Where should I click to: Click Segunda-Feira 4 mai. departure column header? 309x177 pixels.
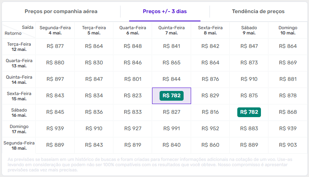tap(55, 30)
